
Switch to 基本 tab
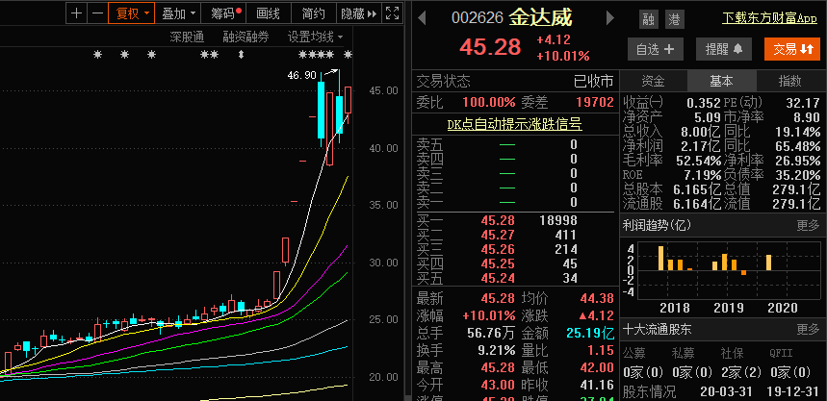(721, 81)
